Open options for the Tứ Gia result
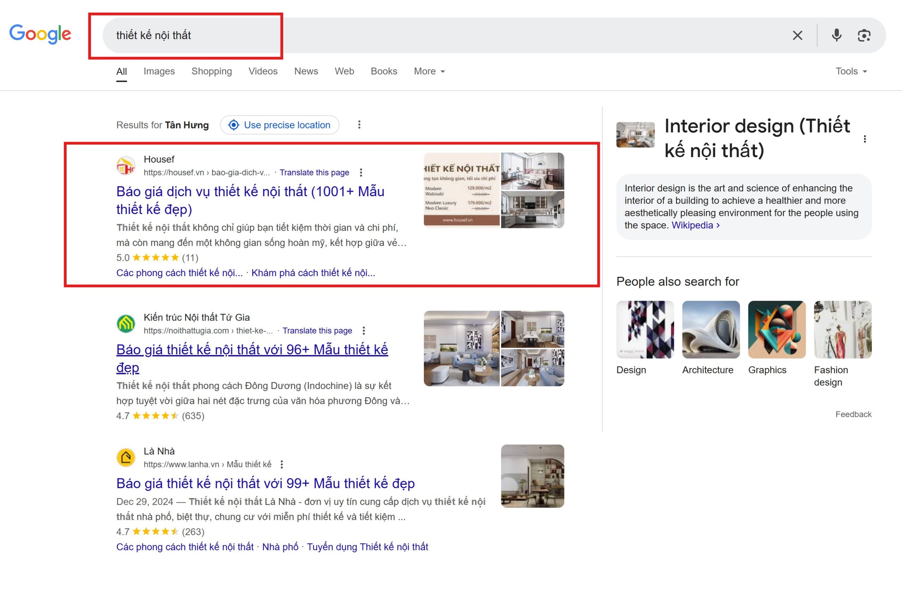The image size is (902, 590). point(364,330)
